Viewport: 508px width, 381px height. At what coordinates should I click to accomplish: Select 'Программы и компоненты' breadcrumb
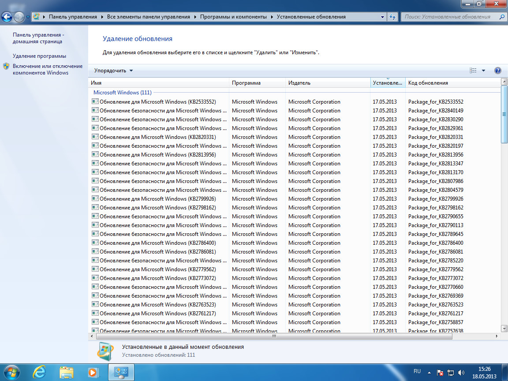(x=233, y=17)
